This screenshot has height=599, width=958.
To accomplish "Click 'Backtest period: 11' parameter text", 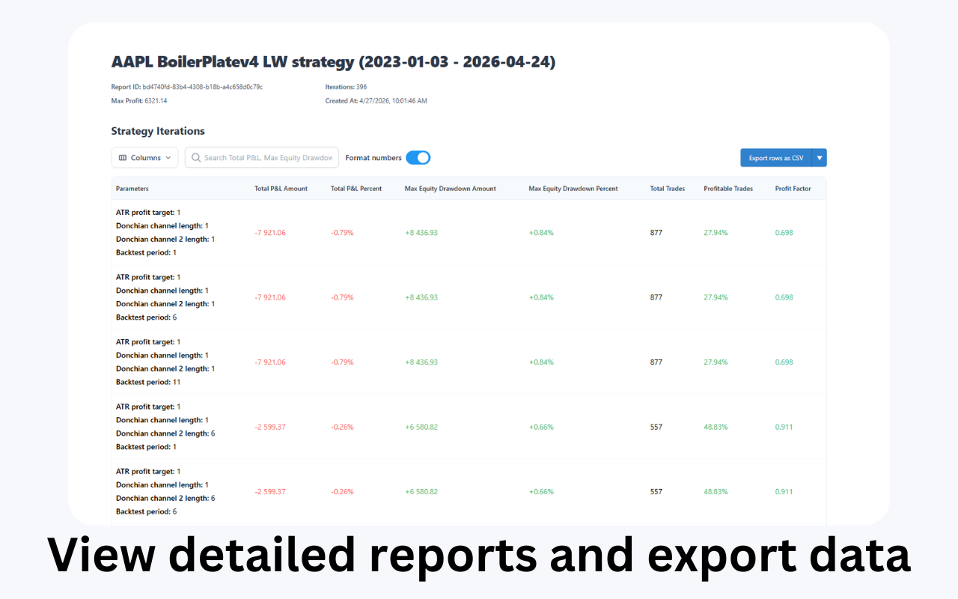I will click(148, 382).
